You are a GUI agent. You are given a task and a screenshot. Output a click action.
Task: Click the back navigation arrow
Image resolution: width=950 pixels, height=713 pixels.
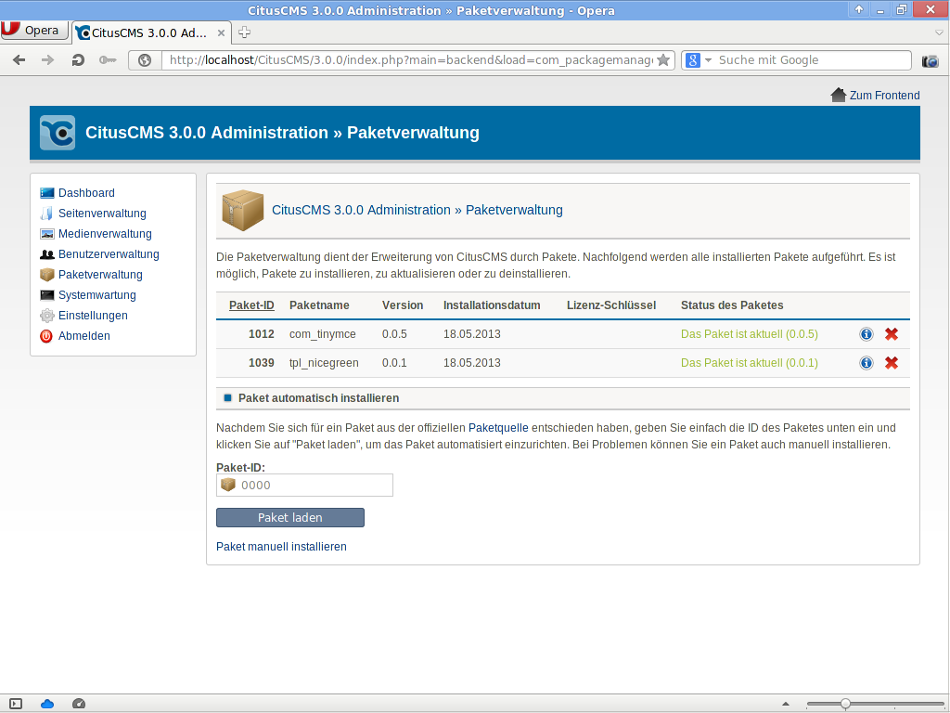click(19, 60)
